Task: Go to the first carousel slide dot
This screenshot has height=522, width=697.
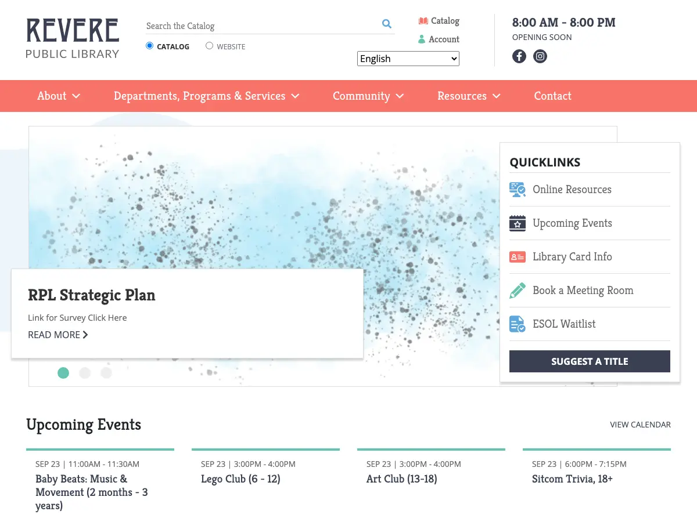Action: click(x=63, y=373)
